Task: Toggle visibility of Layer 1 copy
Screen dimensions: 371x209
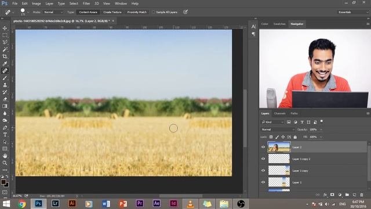Action: pos(263,171)
